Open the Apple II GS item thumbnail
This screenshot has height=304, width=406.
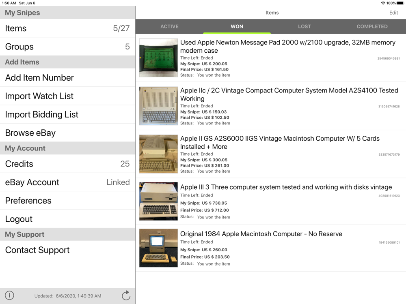pos(158,154)
